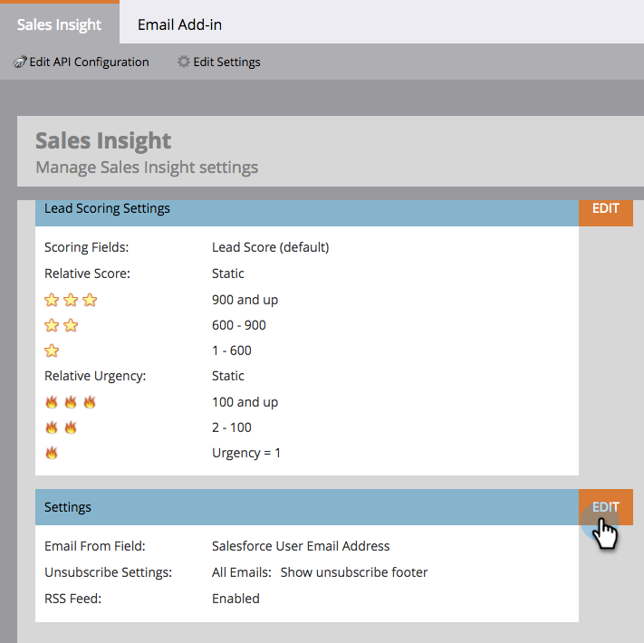
Task: Click the two-star score rating icon
Action: click(62, 325)
